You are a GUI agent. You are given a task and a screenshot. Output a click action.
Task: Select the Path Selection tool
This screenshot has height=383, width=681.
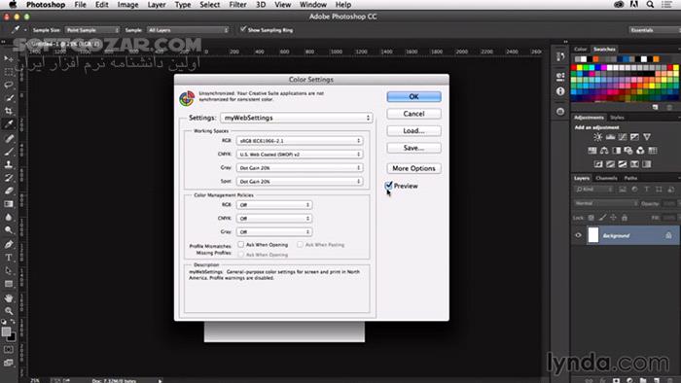click(x=8, y=270)
